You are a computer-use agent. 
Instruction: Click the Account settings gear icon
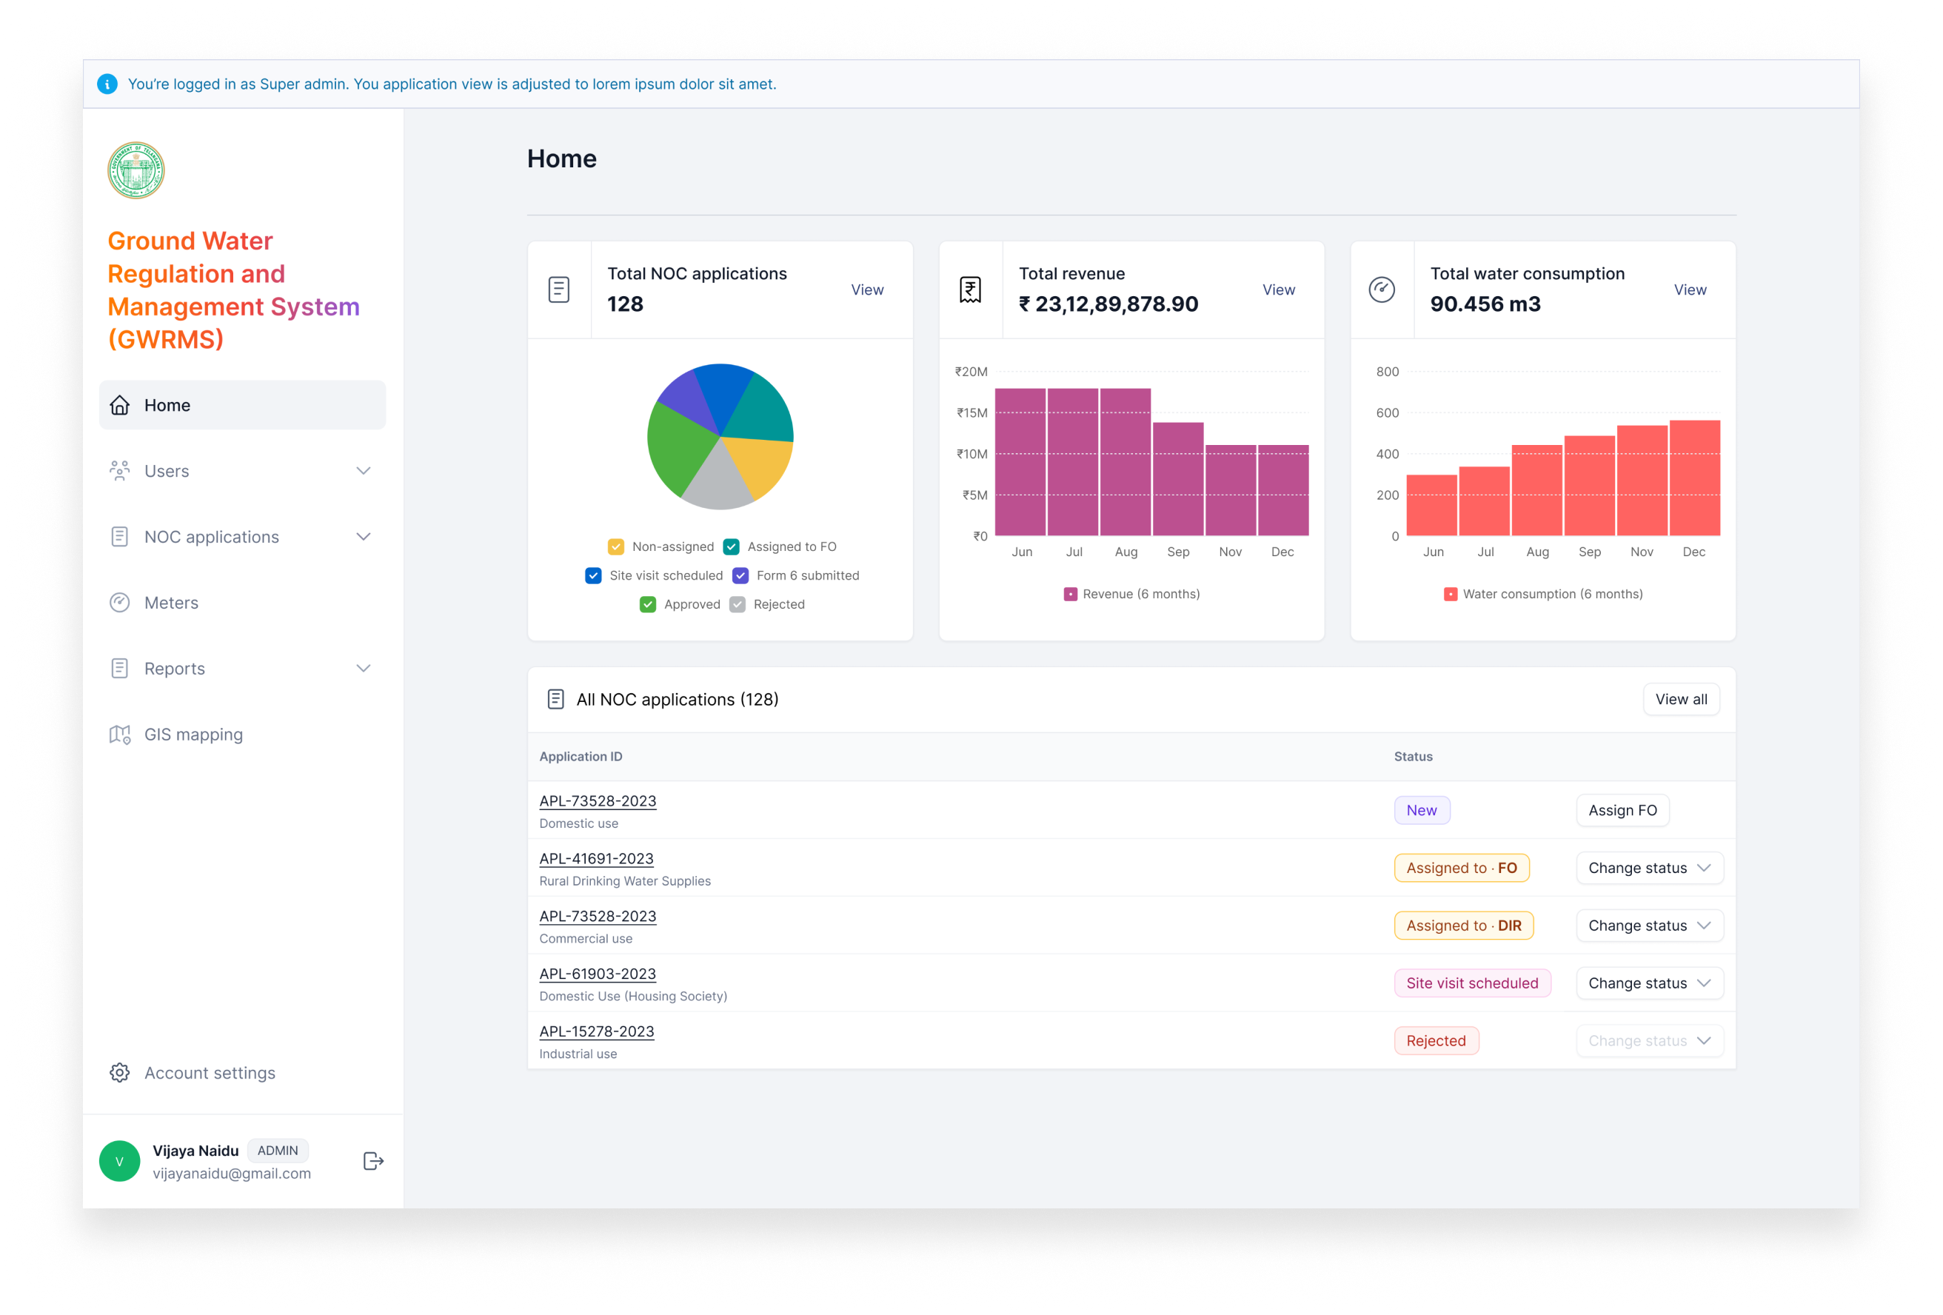(119, 1073)
